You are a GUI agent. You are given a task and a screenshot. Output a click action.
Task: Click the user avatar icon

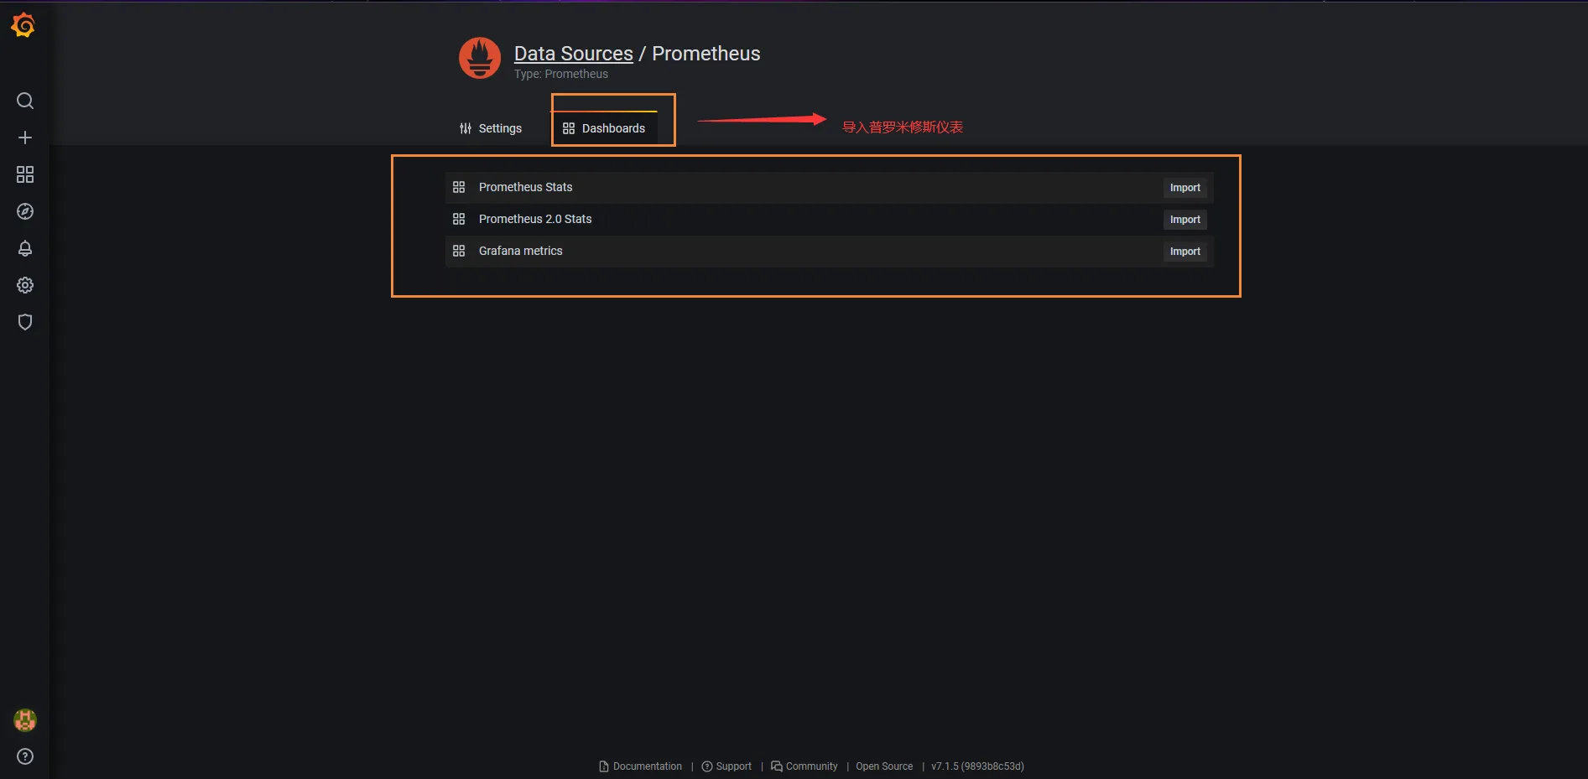click(25, 720)
